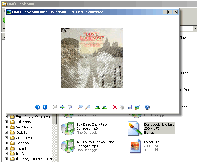Expand the Goldfinger folder

coord(6,143)
